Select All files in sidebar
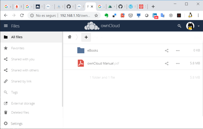 (31, 37)
